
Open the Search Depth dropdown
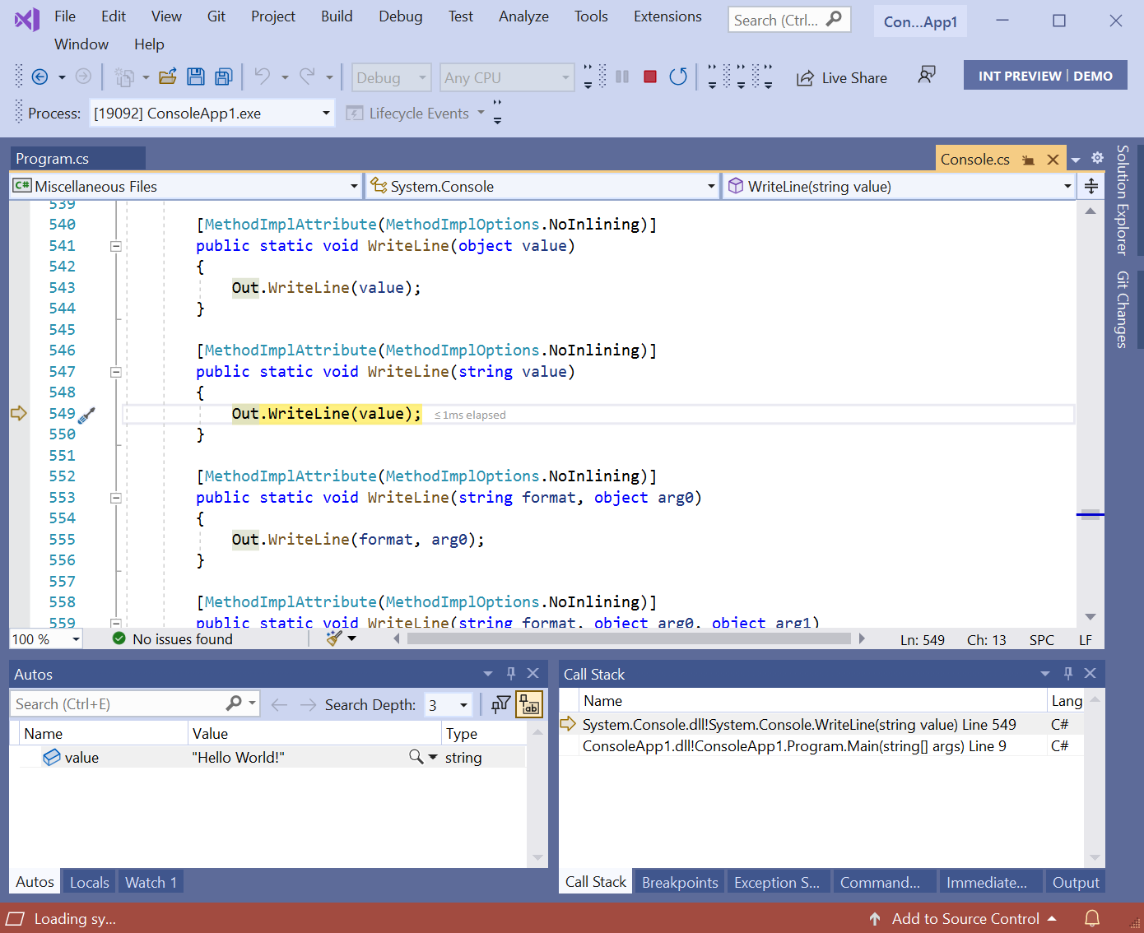tap(449, 704)
